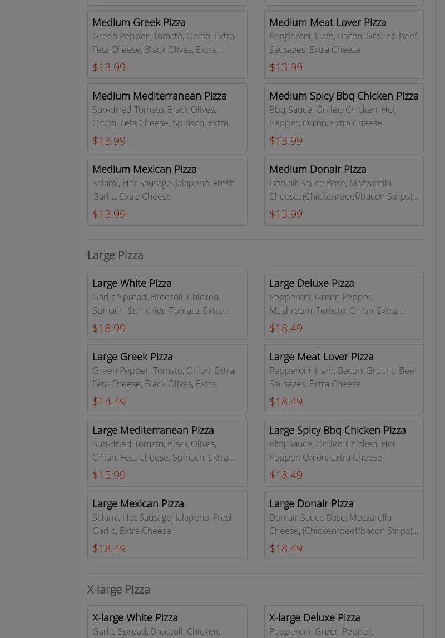The height and width of the screenshot is (638, 445).
Task: Choose the Medium Meat Lover Pizza
Action: (344, 44)
